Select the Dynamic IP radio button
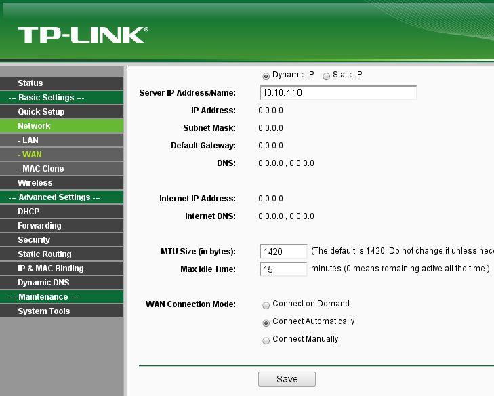The image size is (494, 396). point(266,76)
